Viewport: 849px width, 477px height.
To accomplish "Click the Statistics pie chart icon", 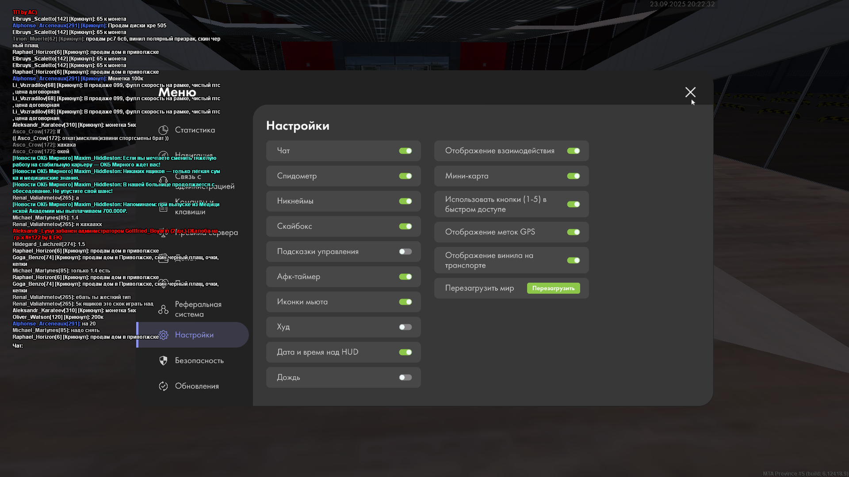I will pos(163,130).
